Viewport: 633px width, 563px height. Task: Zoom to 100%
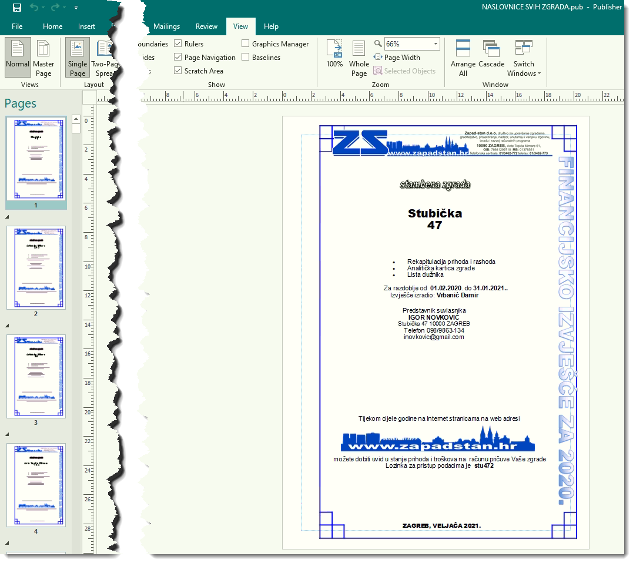point(334,55)
